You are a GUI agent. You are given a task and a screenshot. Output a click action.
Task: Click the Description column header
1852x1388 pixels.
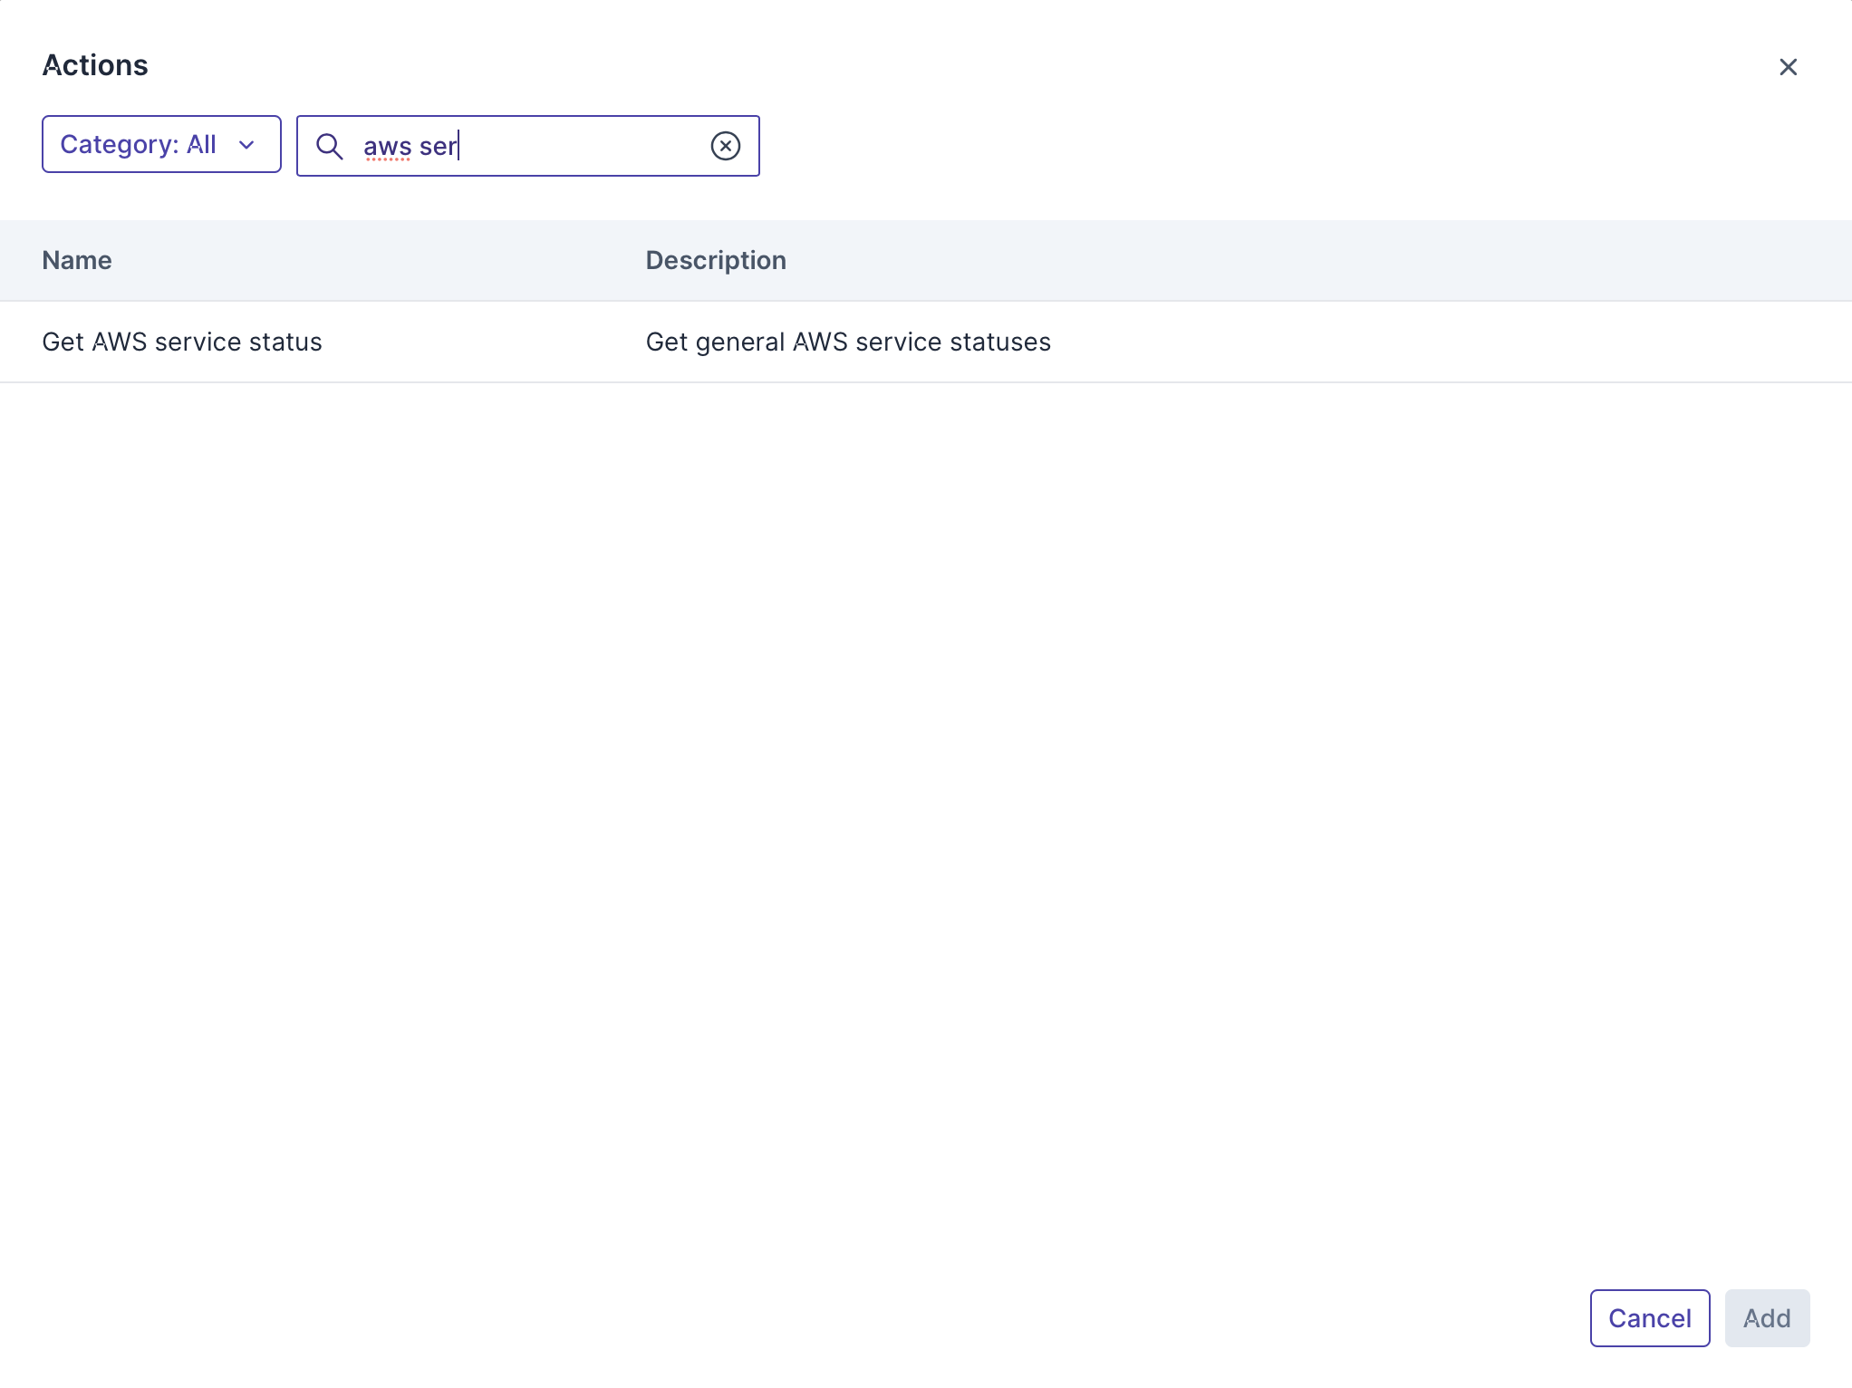click(716, 260)
